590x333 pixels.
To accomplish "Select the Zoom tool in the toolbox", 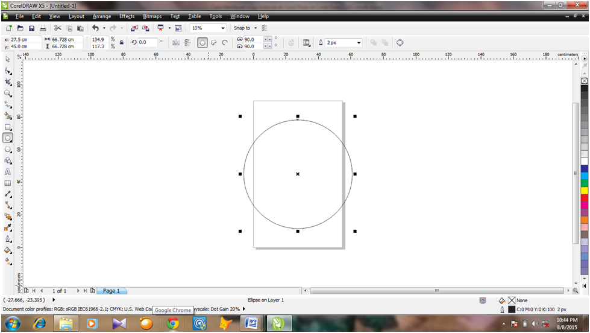I will pyautogui.click(x=8, y=94).
